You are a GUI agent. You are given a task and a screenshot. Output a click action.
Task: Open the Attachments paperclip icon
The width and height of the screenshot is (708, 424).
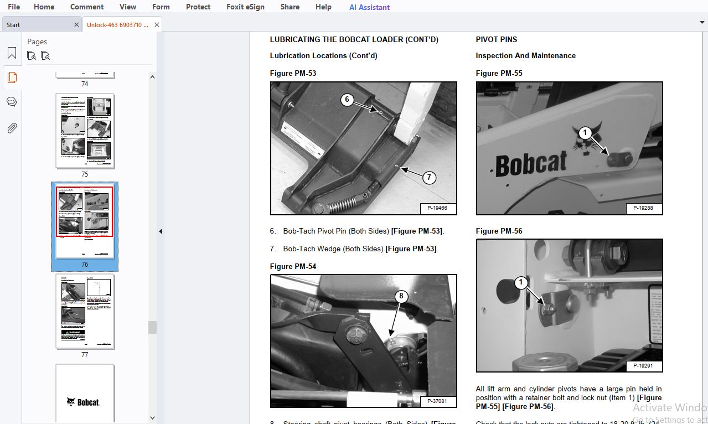12,128
